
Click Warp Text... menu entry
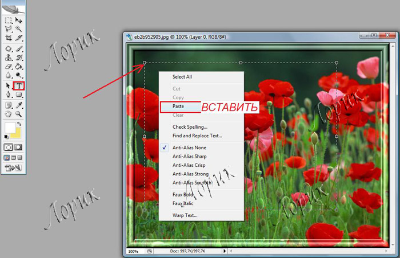tap(185, 215)
